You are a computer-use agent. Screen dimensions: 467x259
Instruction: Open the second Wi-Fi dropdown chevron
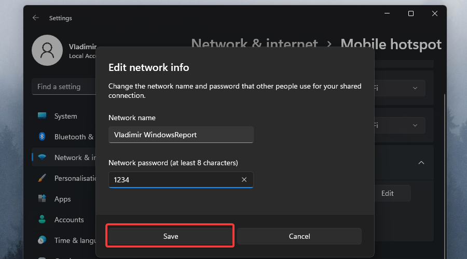pos(415,125)
